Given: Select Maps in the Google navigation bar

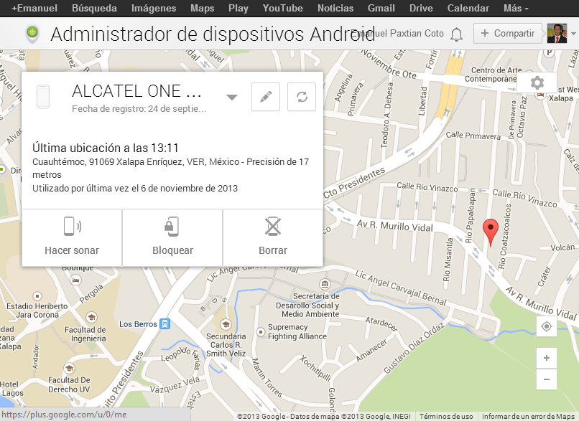Looking at the screenshot, I should 202,8.
